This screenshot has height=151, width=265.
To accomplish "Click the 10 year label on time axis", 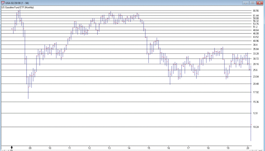I will [x=50, y=148].
